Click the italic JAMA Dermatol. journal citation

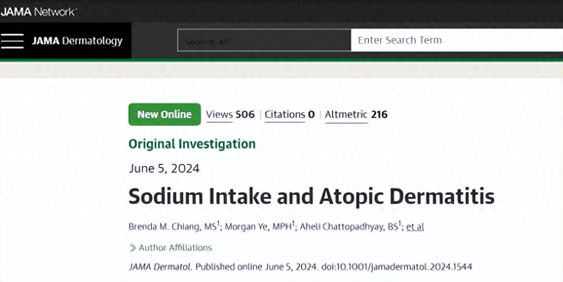click(160, 267)
